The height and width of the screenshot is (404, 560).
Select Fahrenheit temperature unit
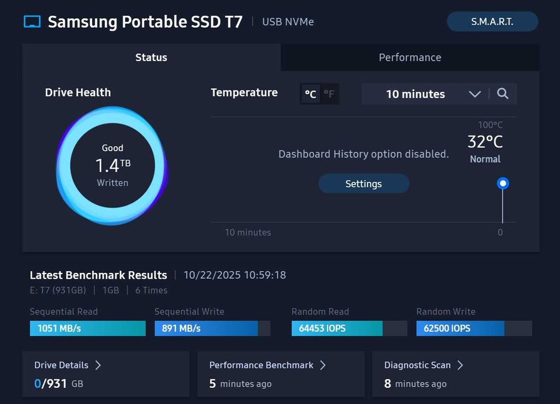point(329,94)
